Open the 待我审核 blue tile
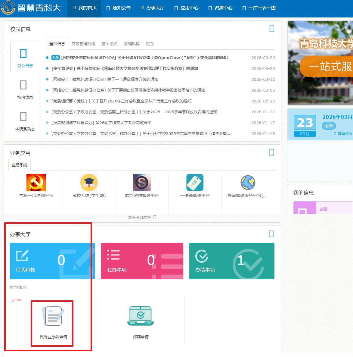This screenshot has height=357, width=353. (52, 261)
